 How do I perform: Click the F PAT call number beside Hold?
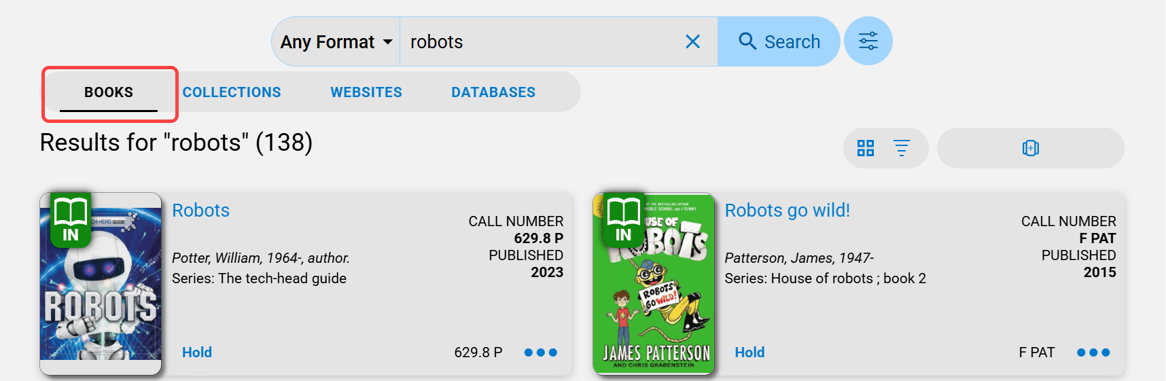(1037, 352)
